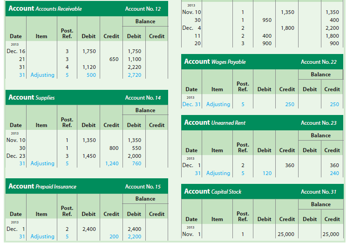
Task: Open the Adjusting entry in Wages Payable
Action: [218, 104]
